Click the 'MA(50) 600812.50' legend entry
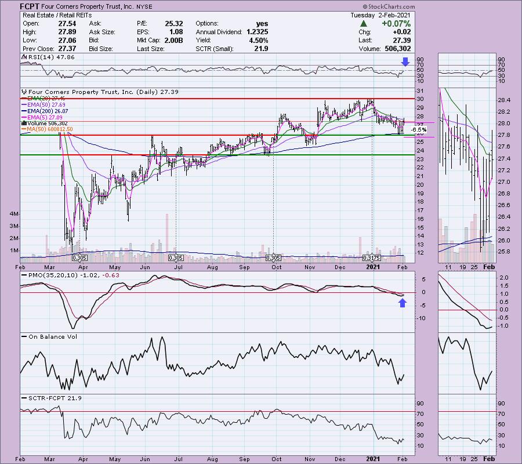This screenshot has width=522, height=464. point(50,129)
